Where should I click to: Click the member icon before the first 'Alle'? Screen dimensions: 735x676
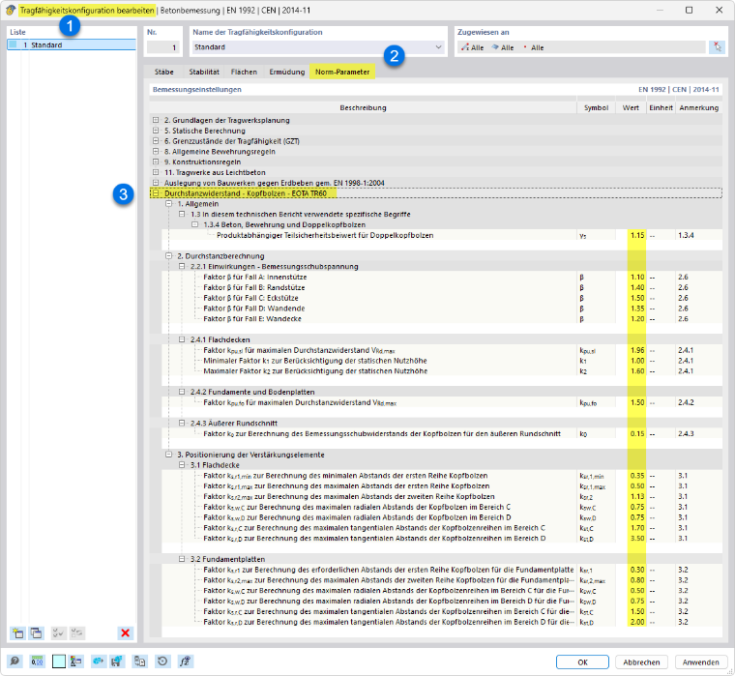pos(465,47)
